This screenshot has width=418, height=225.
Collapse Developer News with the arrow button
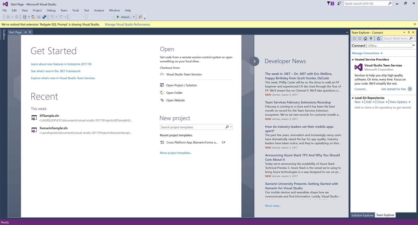click(254, 61)
